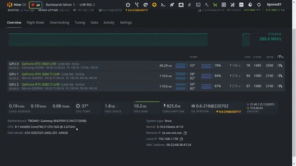The image size is (296, 166).
Task: Click the green watchdog icon
Action: click(215, 5)
